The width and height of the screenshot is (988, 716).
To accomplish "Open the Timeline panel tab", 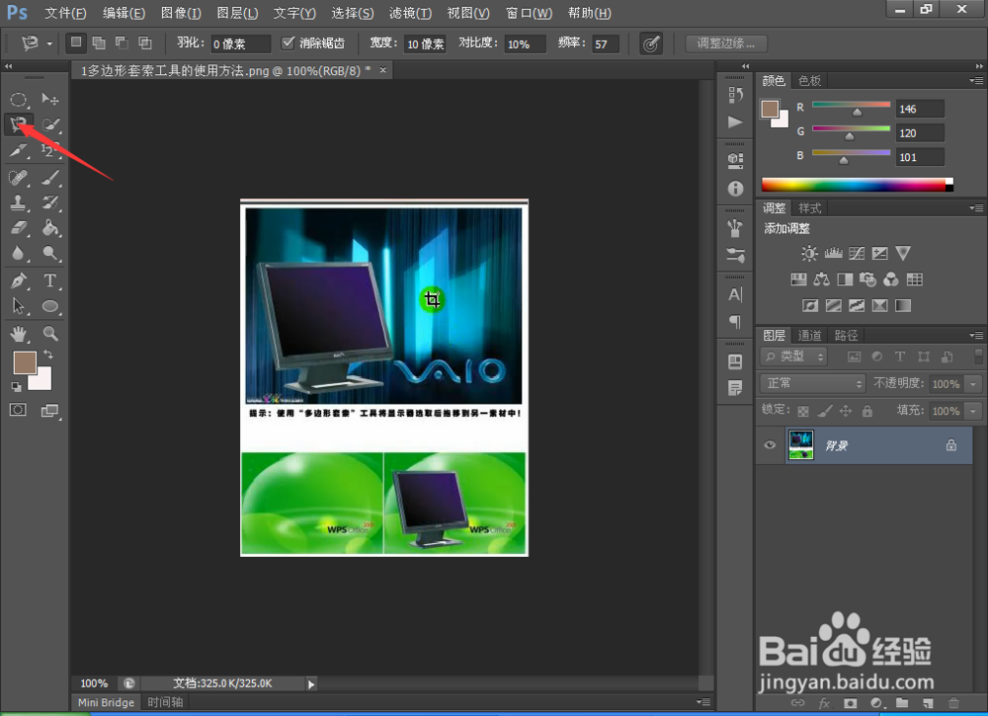I will [x=165, y=702].
